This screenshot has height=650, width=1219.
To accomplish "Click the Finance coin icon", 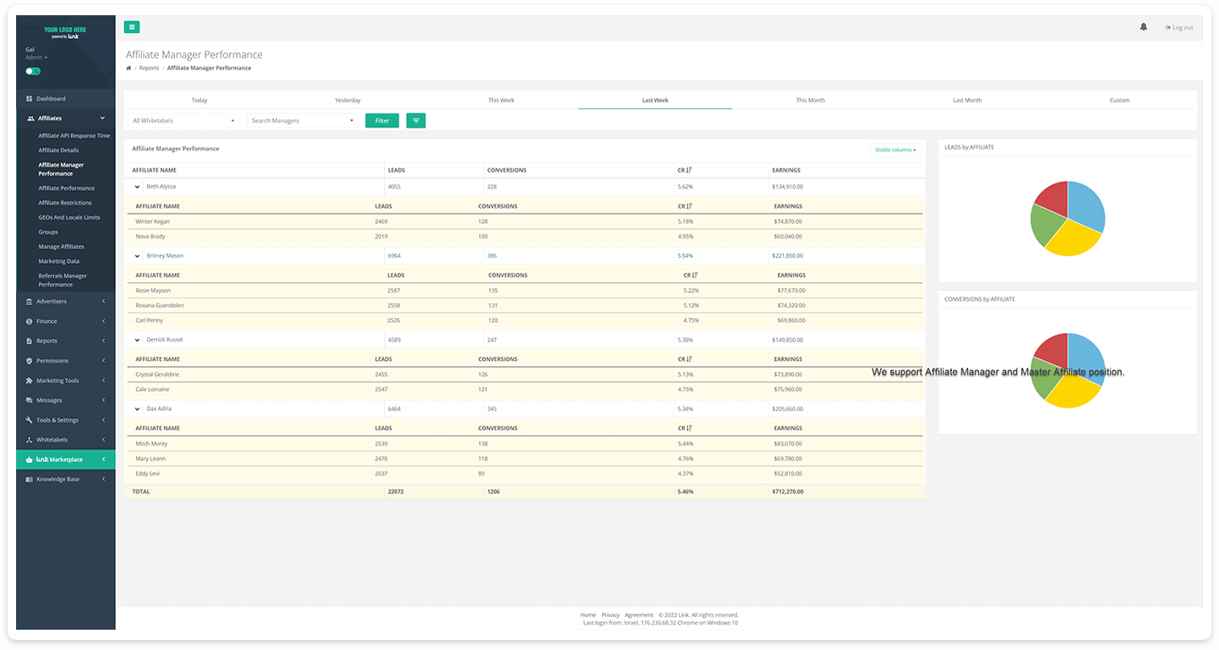I will (30, 321).
